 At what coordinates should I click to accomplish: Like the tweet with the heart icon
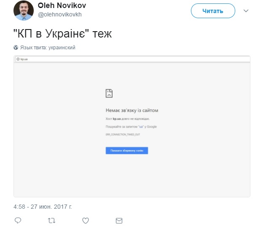pyautogui.click(x=85, y=221)
